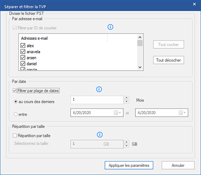This screenshot has width=201, height=175.
Task: Enable Répartition par taille checkbox
Action: coord(14,136)
